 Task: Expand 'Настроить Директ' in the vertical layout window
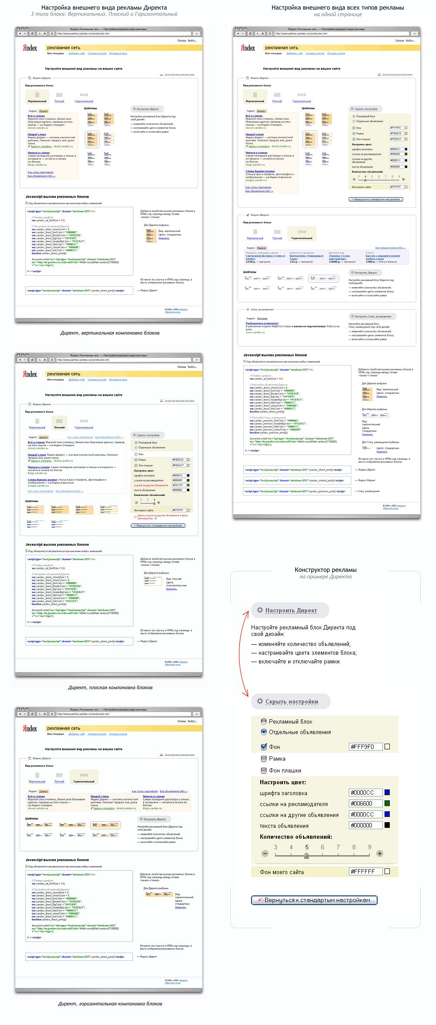click(147, 109)
